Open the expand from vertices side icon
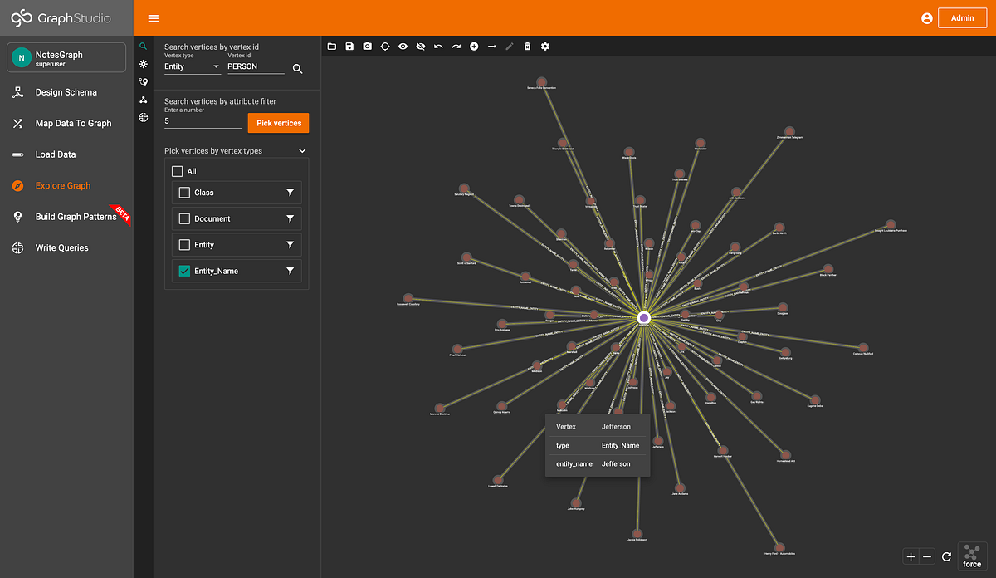Image resolution: width=996 pixels, height=578 pixels. [x=144, y=64]
